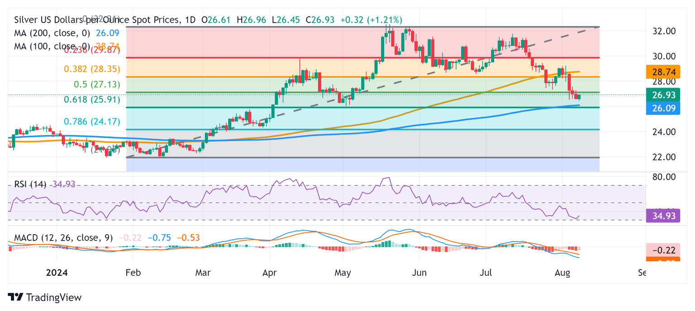Image resolution: width=695 pixels, height=311 pixels.
Task: Select the chart title Silver US Dollars per Ounce
Action: (98, 20)
